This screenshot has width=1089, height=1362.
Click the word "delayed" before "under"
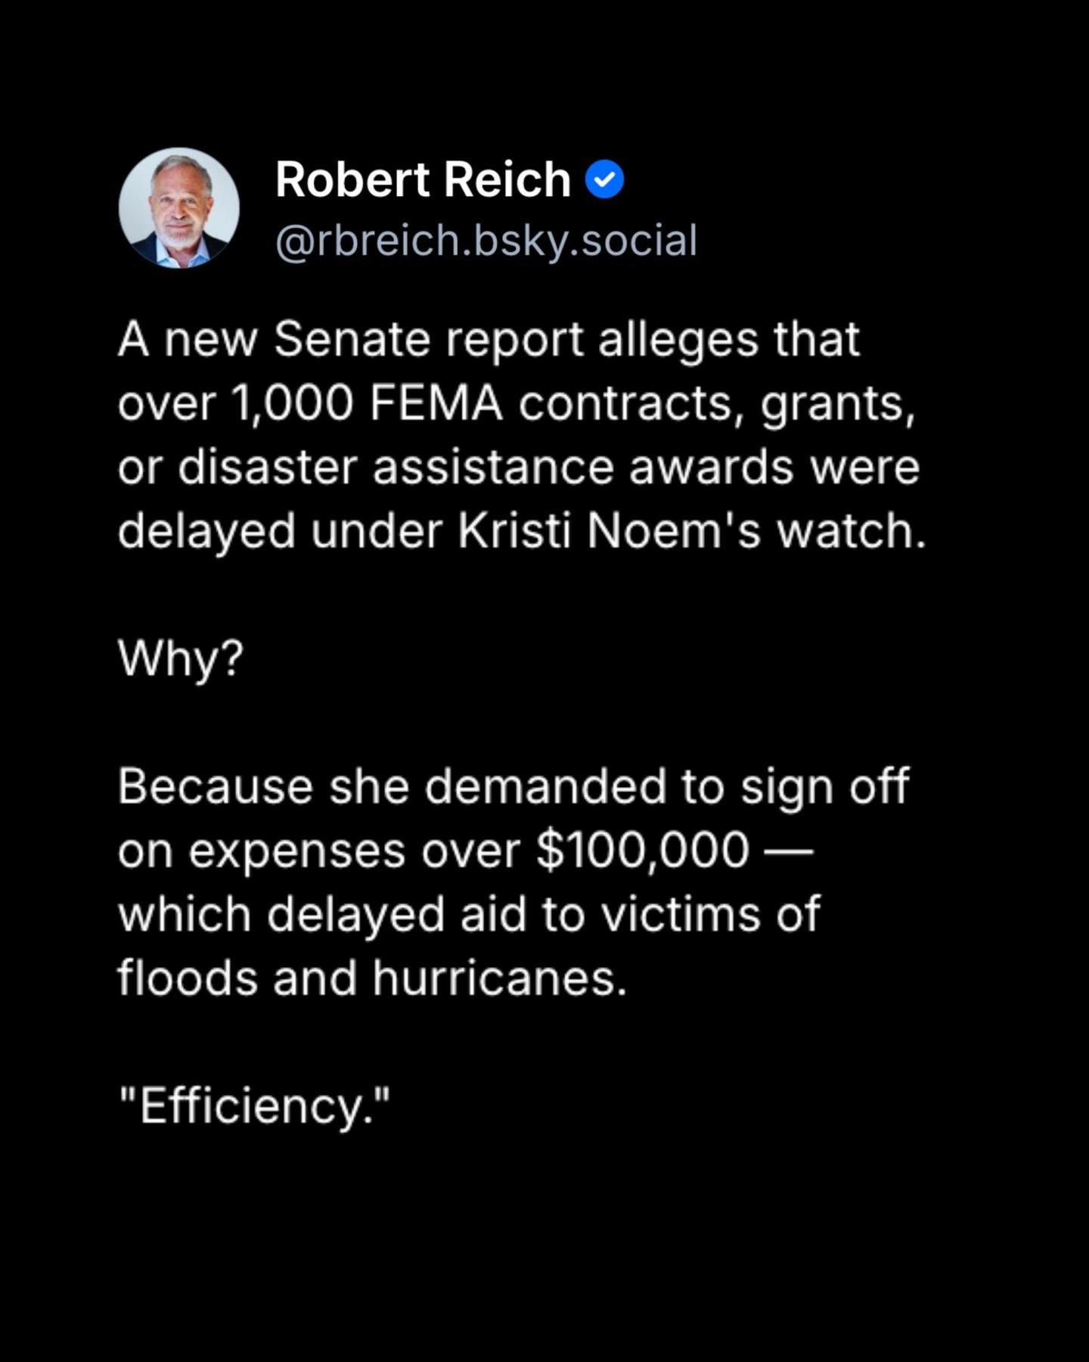tap(206, 531)
